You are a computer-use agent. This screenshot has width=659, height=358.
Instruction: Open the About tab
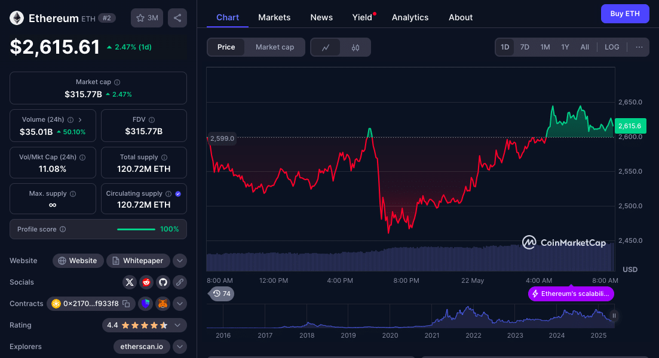pos(461,18)
